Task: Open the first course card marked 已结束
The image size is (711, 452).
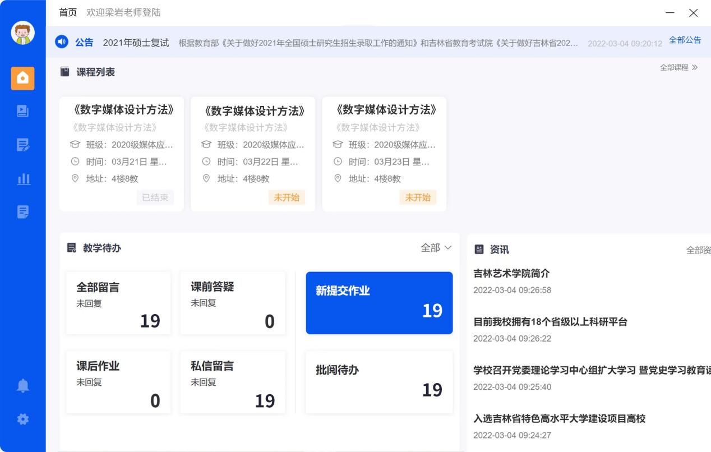Action: click(x=121, y=154)
